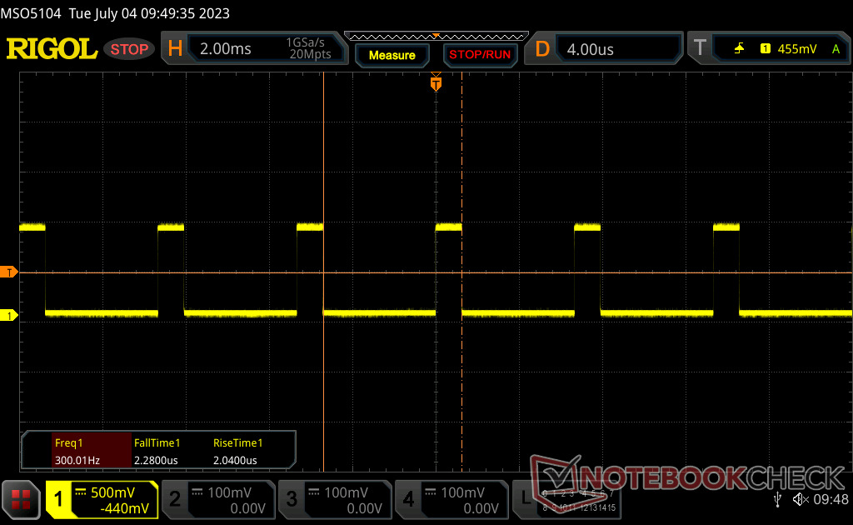Enable channel 3 display
The height and width of the screenshot is (525, 853).
(335, 500)
